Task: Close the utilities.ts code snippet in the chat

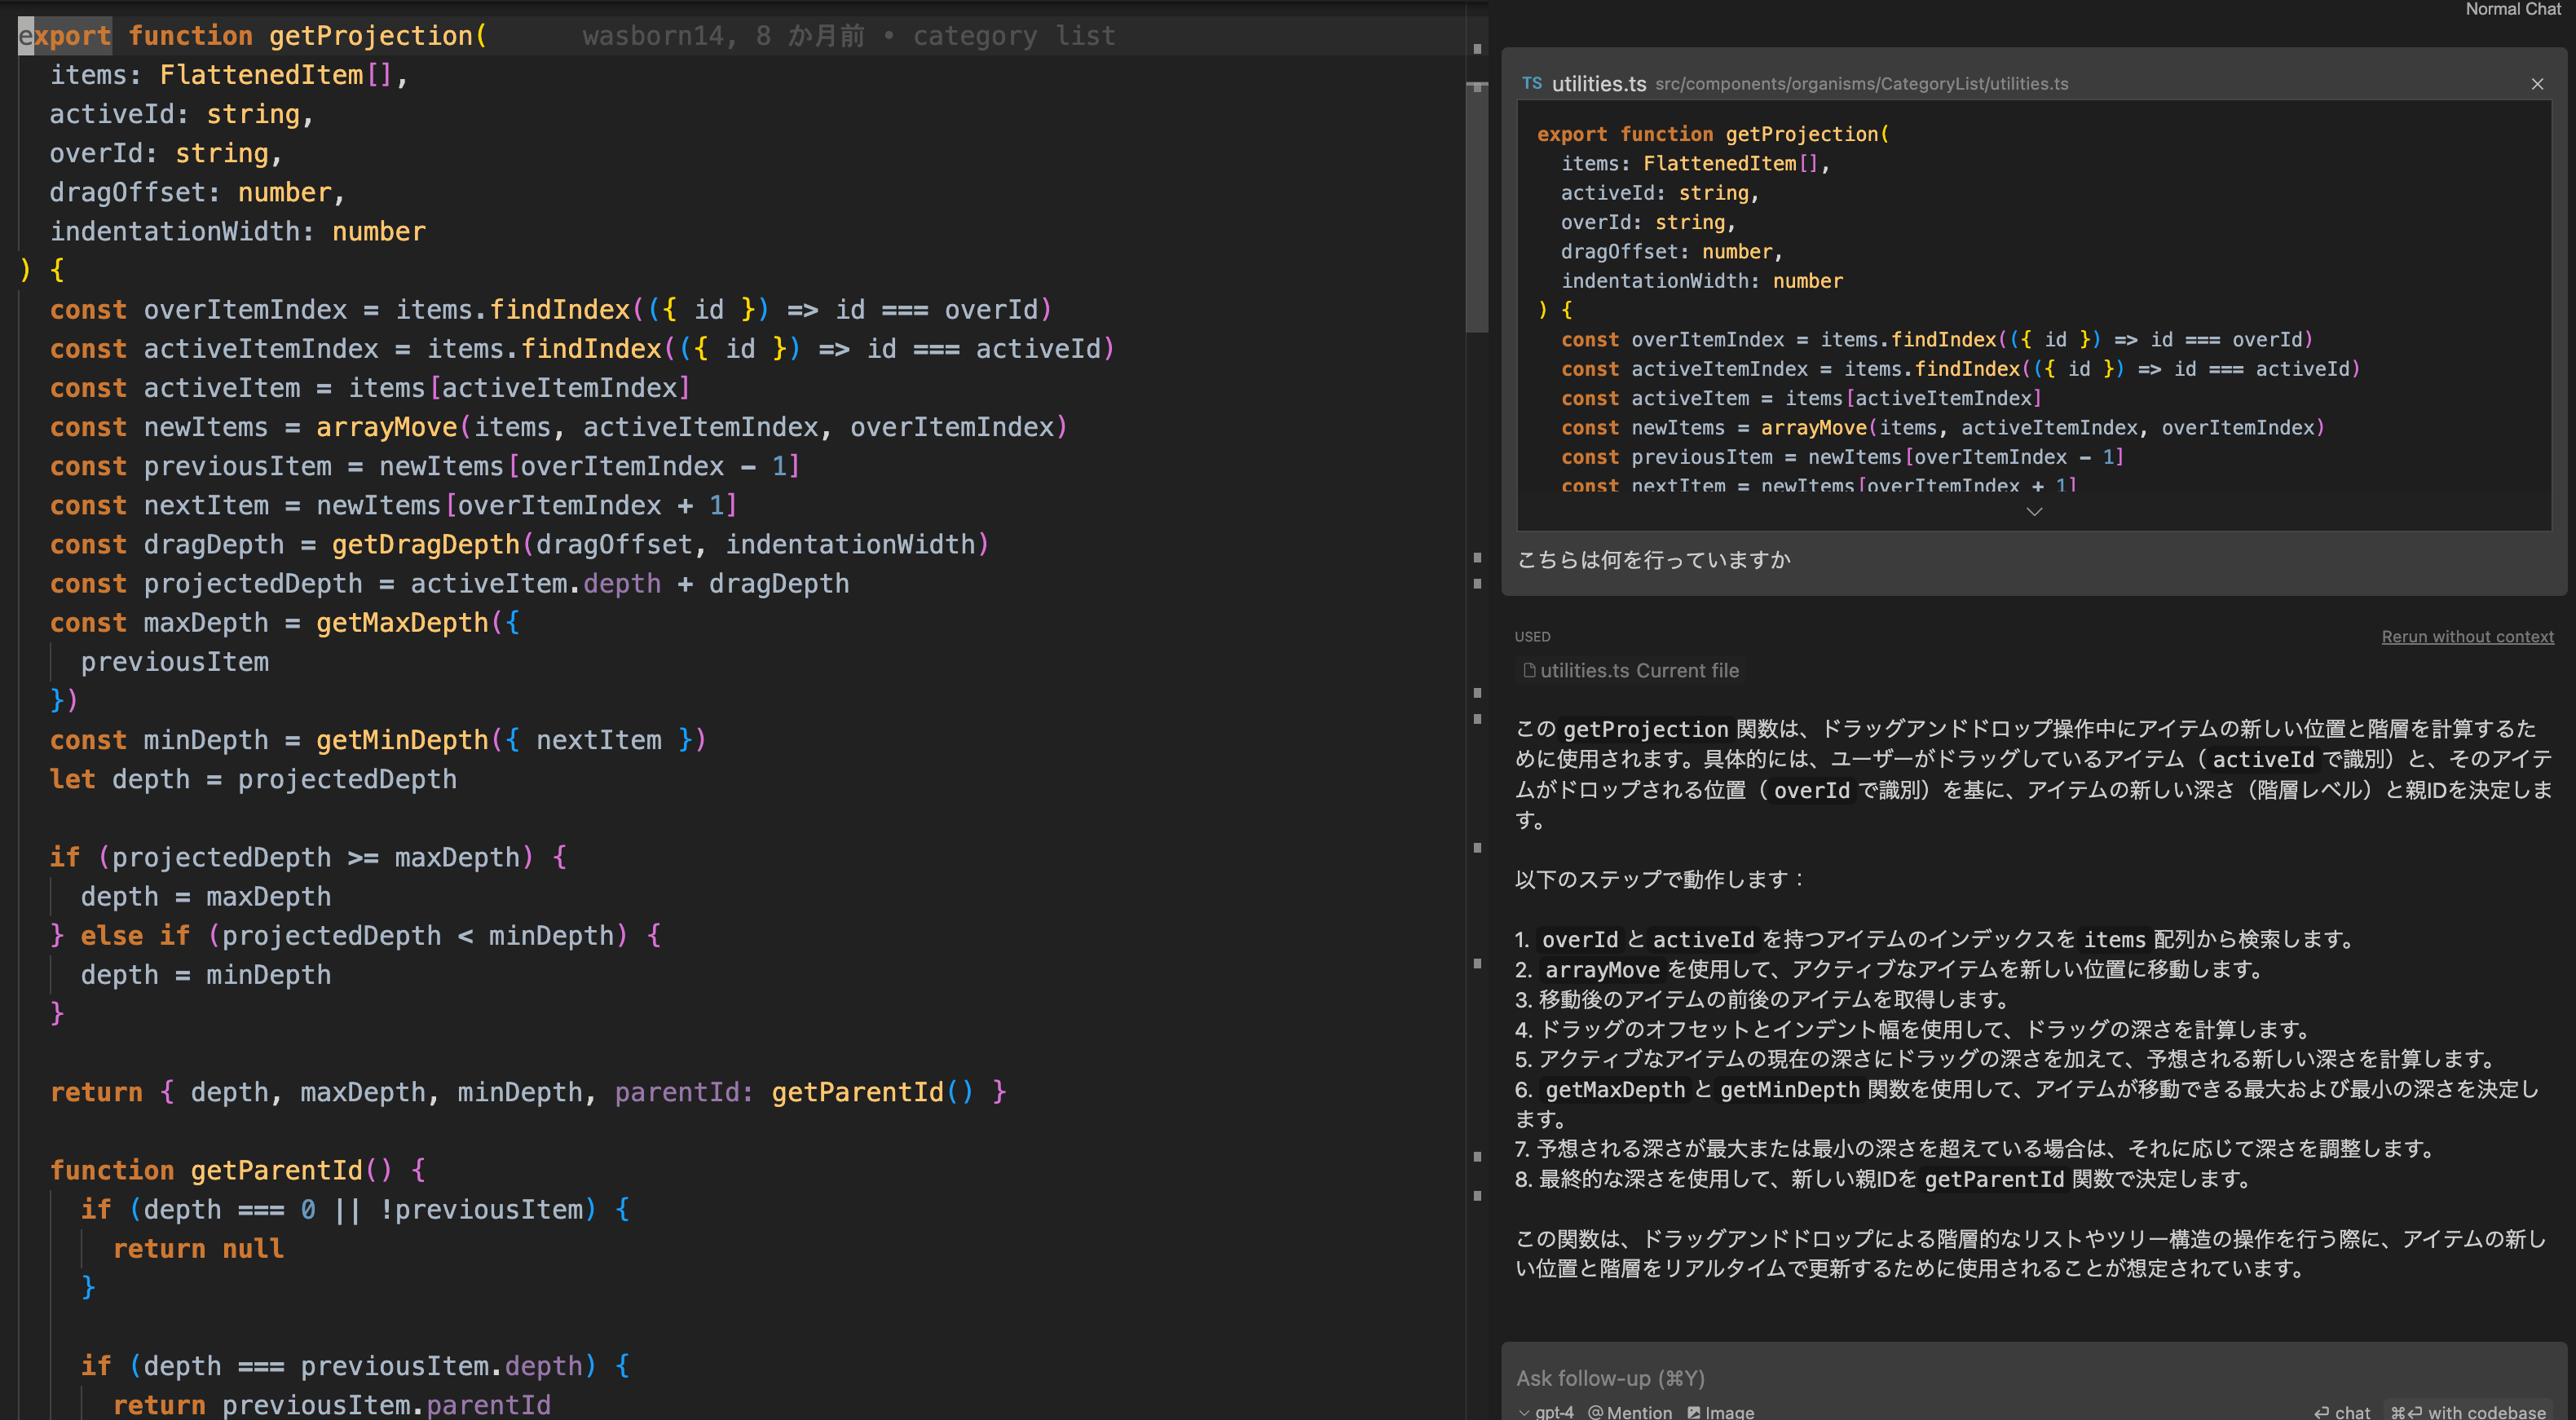Action: tap(2537, 84)
